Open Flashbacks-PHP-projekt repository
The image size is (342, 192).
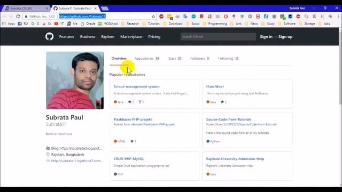click(133, 119)
